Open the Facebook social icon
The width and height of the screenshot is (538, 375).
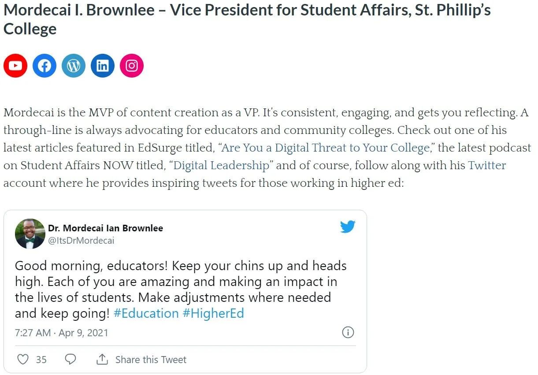(45, 66)
